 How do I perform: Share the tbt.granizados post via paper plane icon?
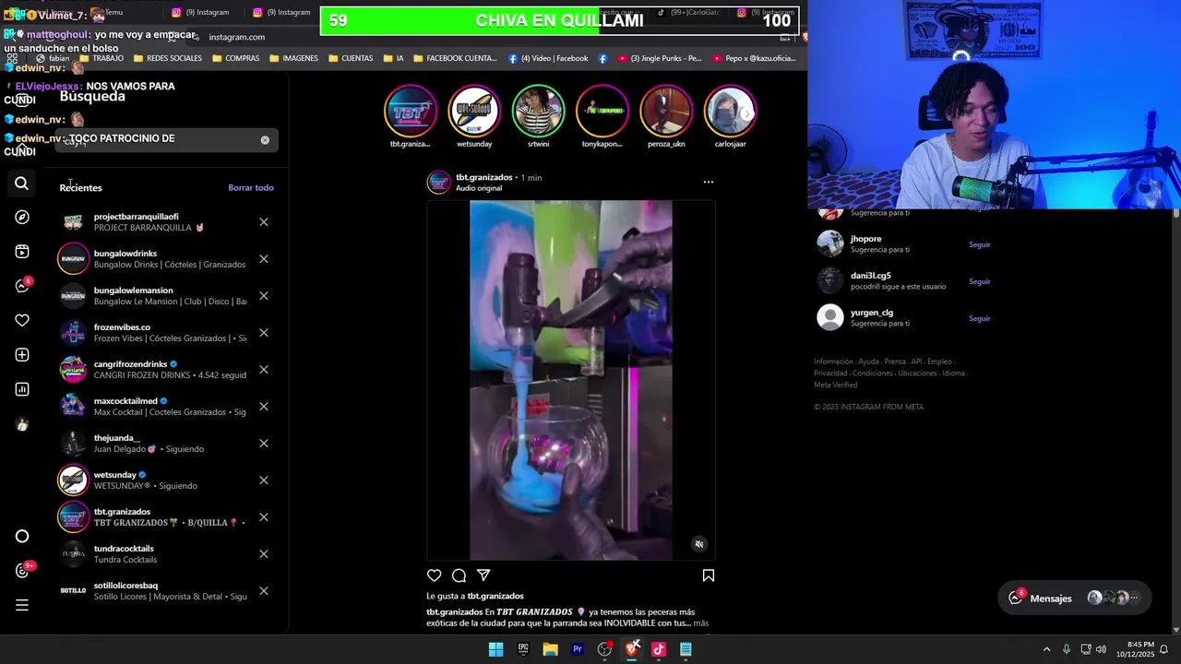pos(483,575)
